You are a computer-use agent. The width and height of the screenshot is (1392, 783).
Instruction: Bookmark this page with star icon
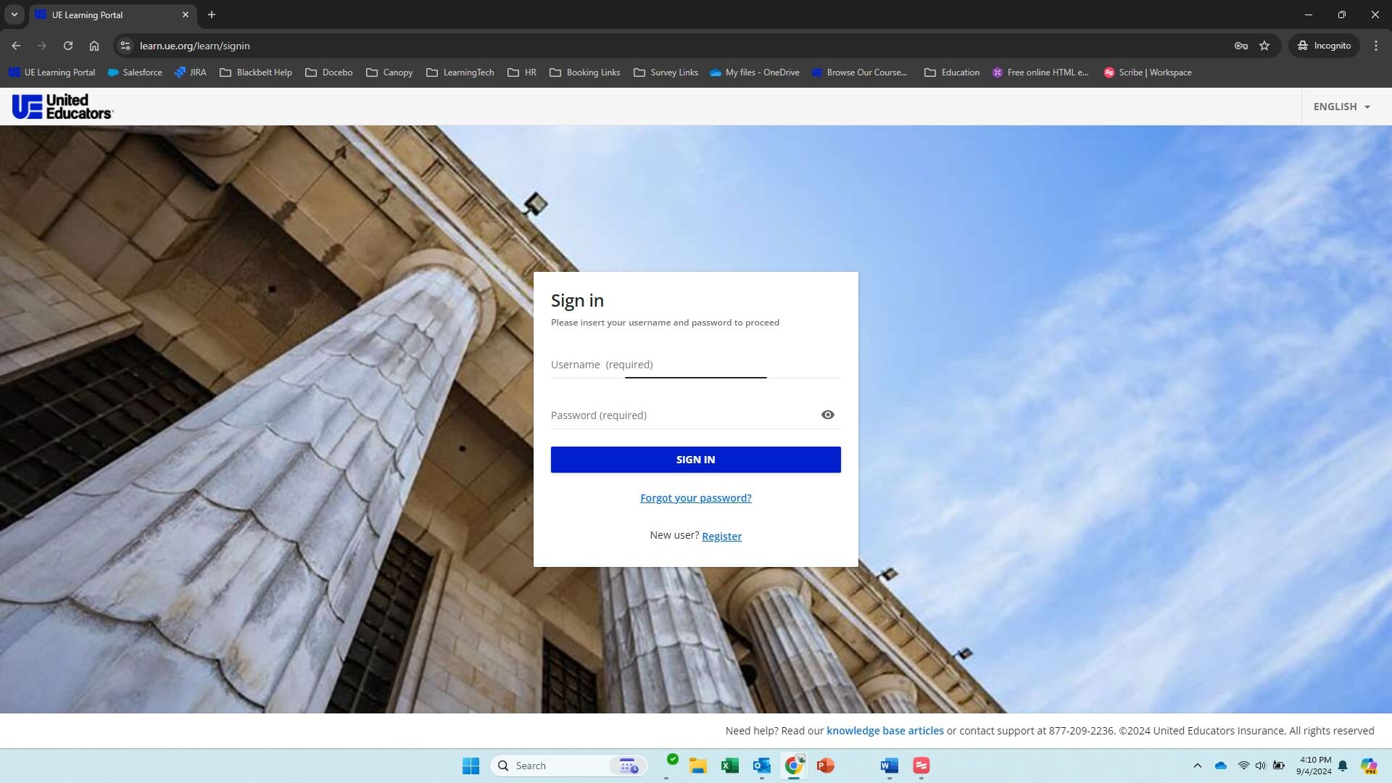pyautogui.click(x=1264, y=46)
